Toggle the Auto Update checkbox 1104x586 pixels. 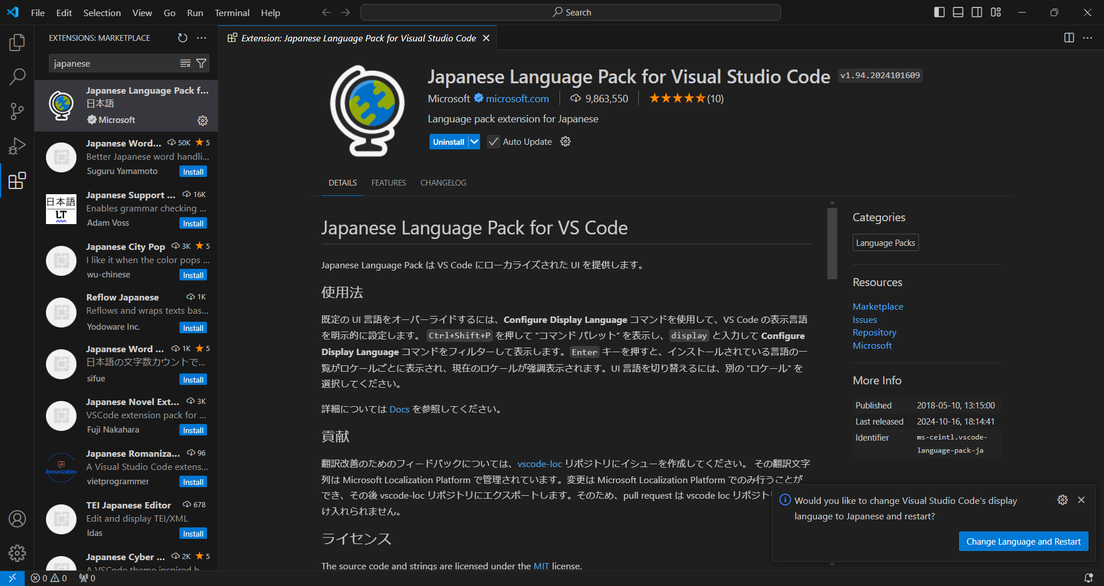493,141
